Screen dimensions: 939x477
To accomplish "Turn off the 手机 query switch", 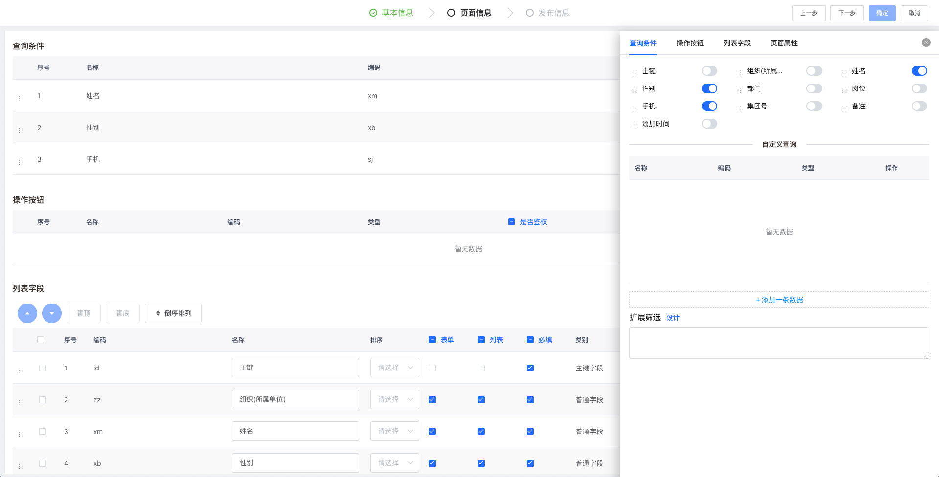I will (710, 106).
